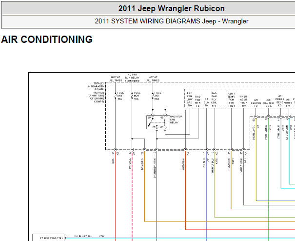Screen dimensions: 295x241
Task: Click the 'LT BLU/ORG' wire label
Action: coord(266,133)
